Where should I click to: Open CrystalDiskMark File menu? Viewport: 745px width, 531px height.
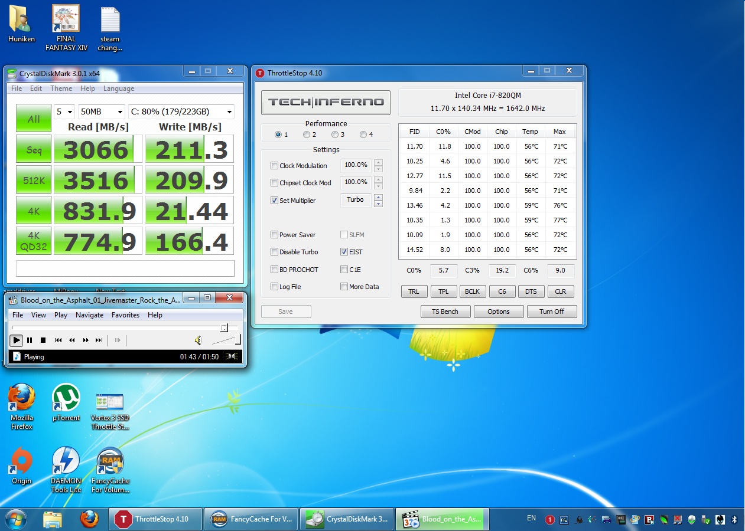point(17,88)
